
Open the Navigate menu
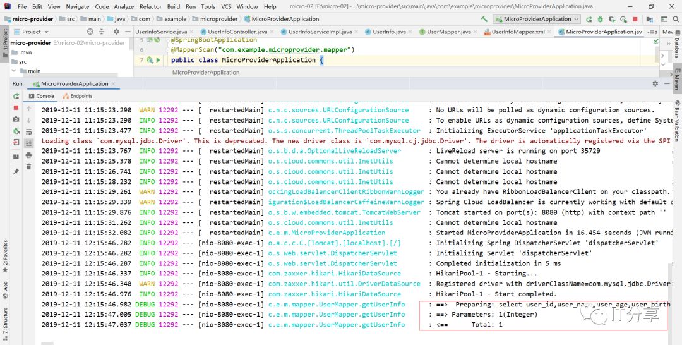[78, 6]
